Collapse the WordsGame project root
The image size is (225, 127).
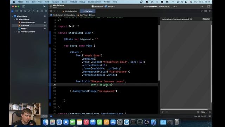click(x=13, y=16)
